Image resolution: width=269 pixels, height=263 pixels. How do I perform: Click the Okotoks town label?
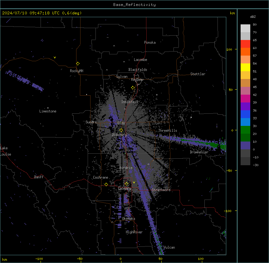click(129, 219)
